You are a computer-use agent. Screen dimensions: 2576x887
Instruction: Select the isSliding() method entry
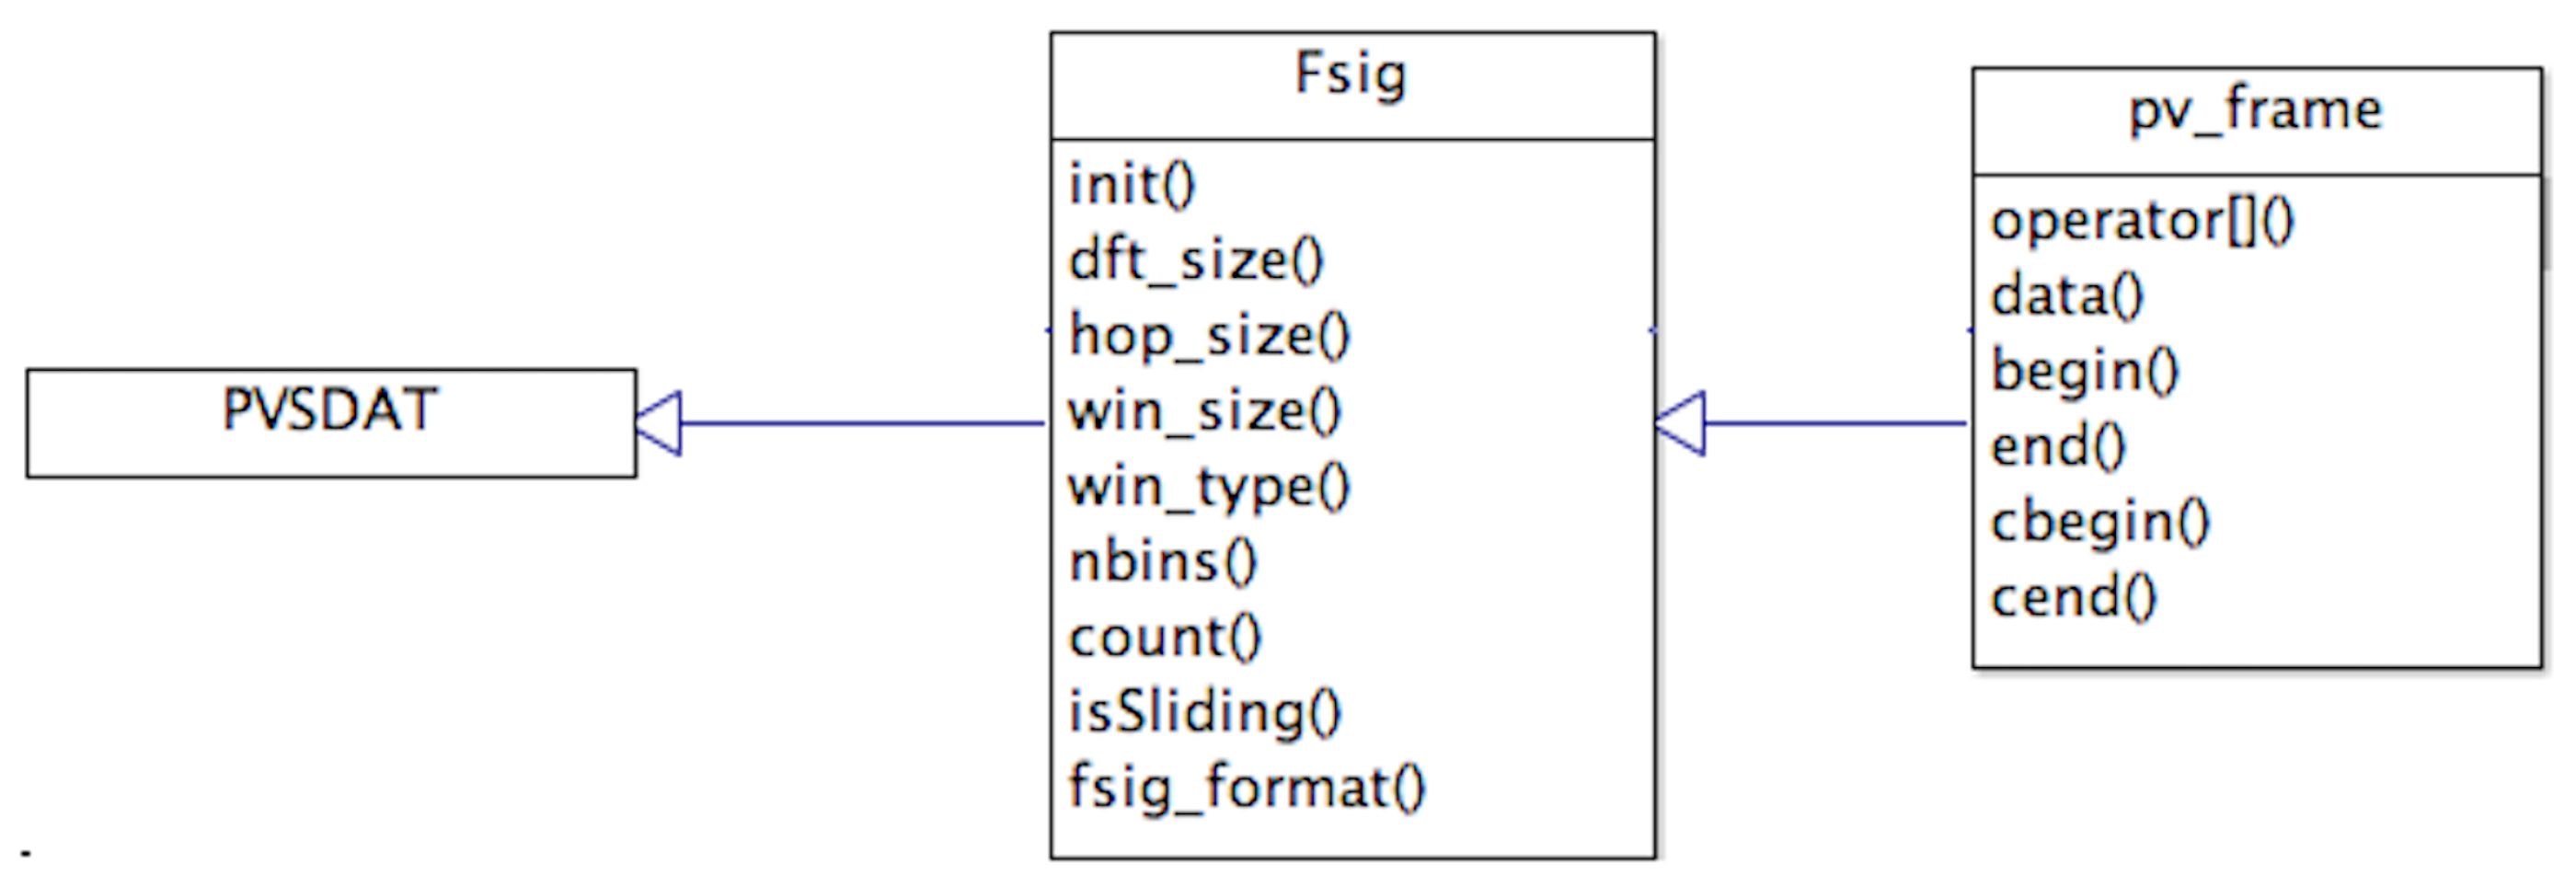1205,713
